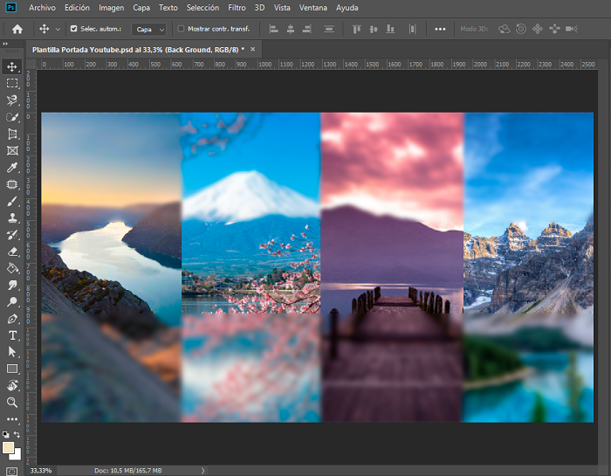611x476 pixels.
Task: Select the Pen tool
Action: tap(12, 319)
